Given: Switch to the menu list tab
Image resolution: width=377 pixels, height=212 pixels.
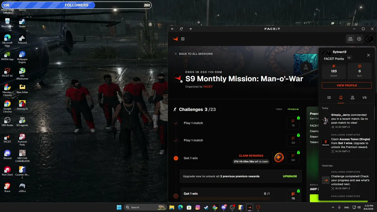Looking at the screenshot, I should point(329,98).
